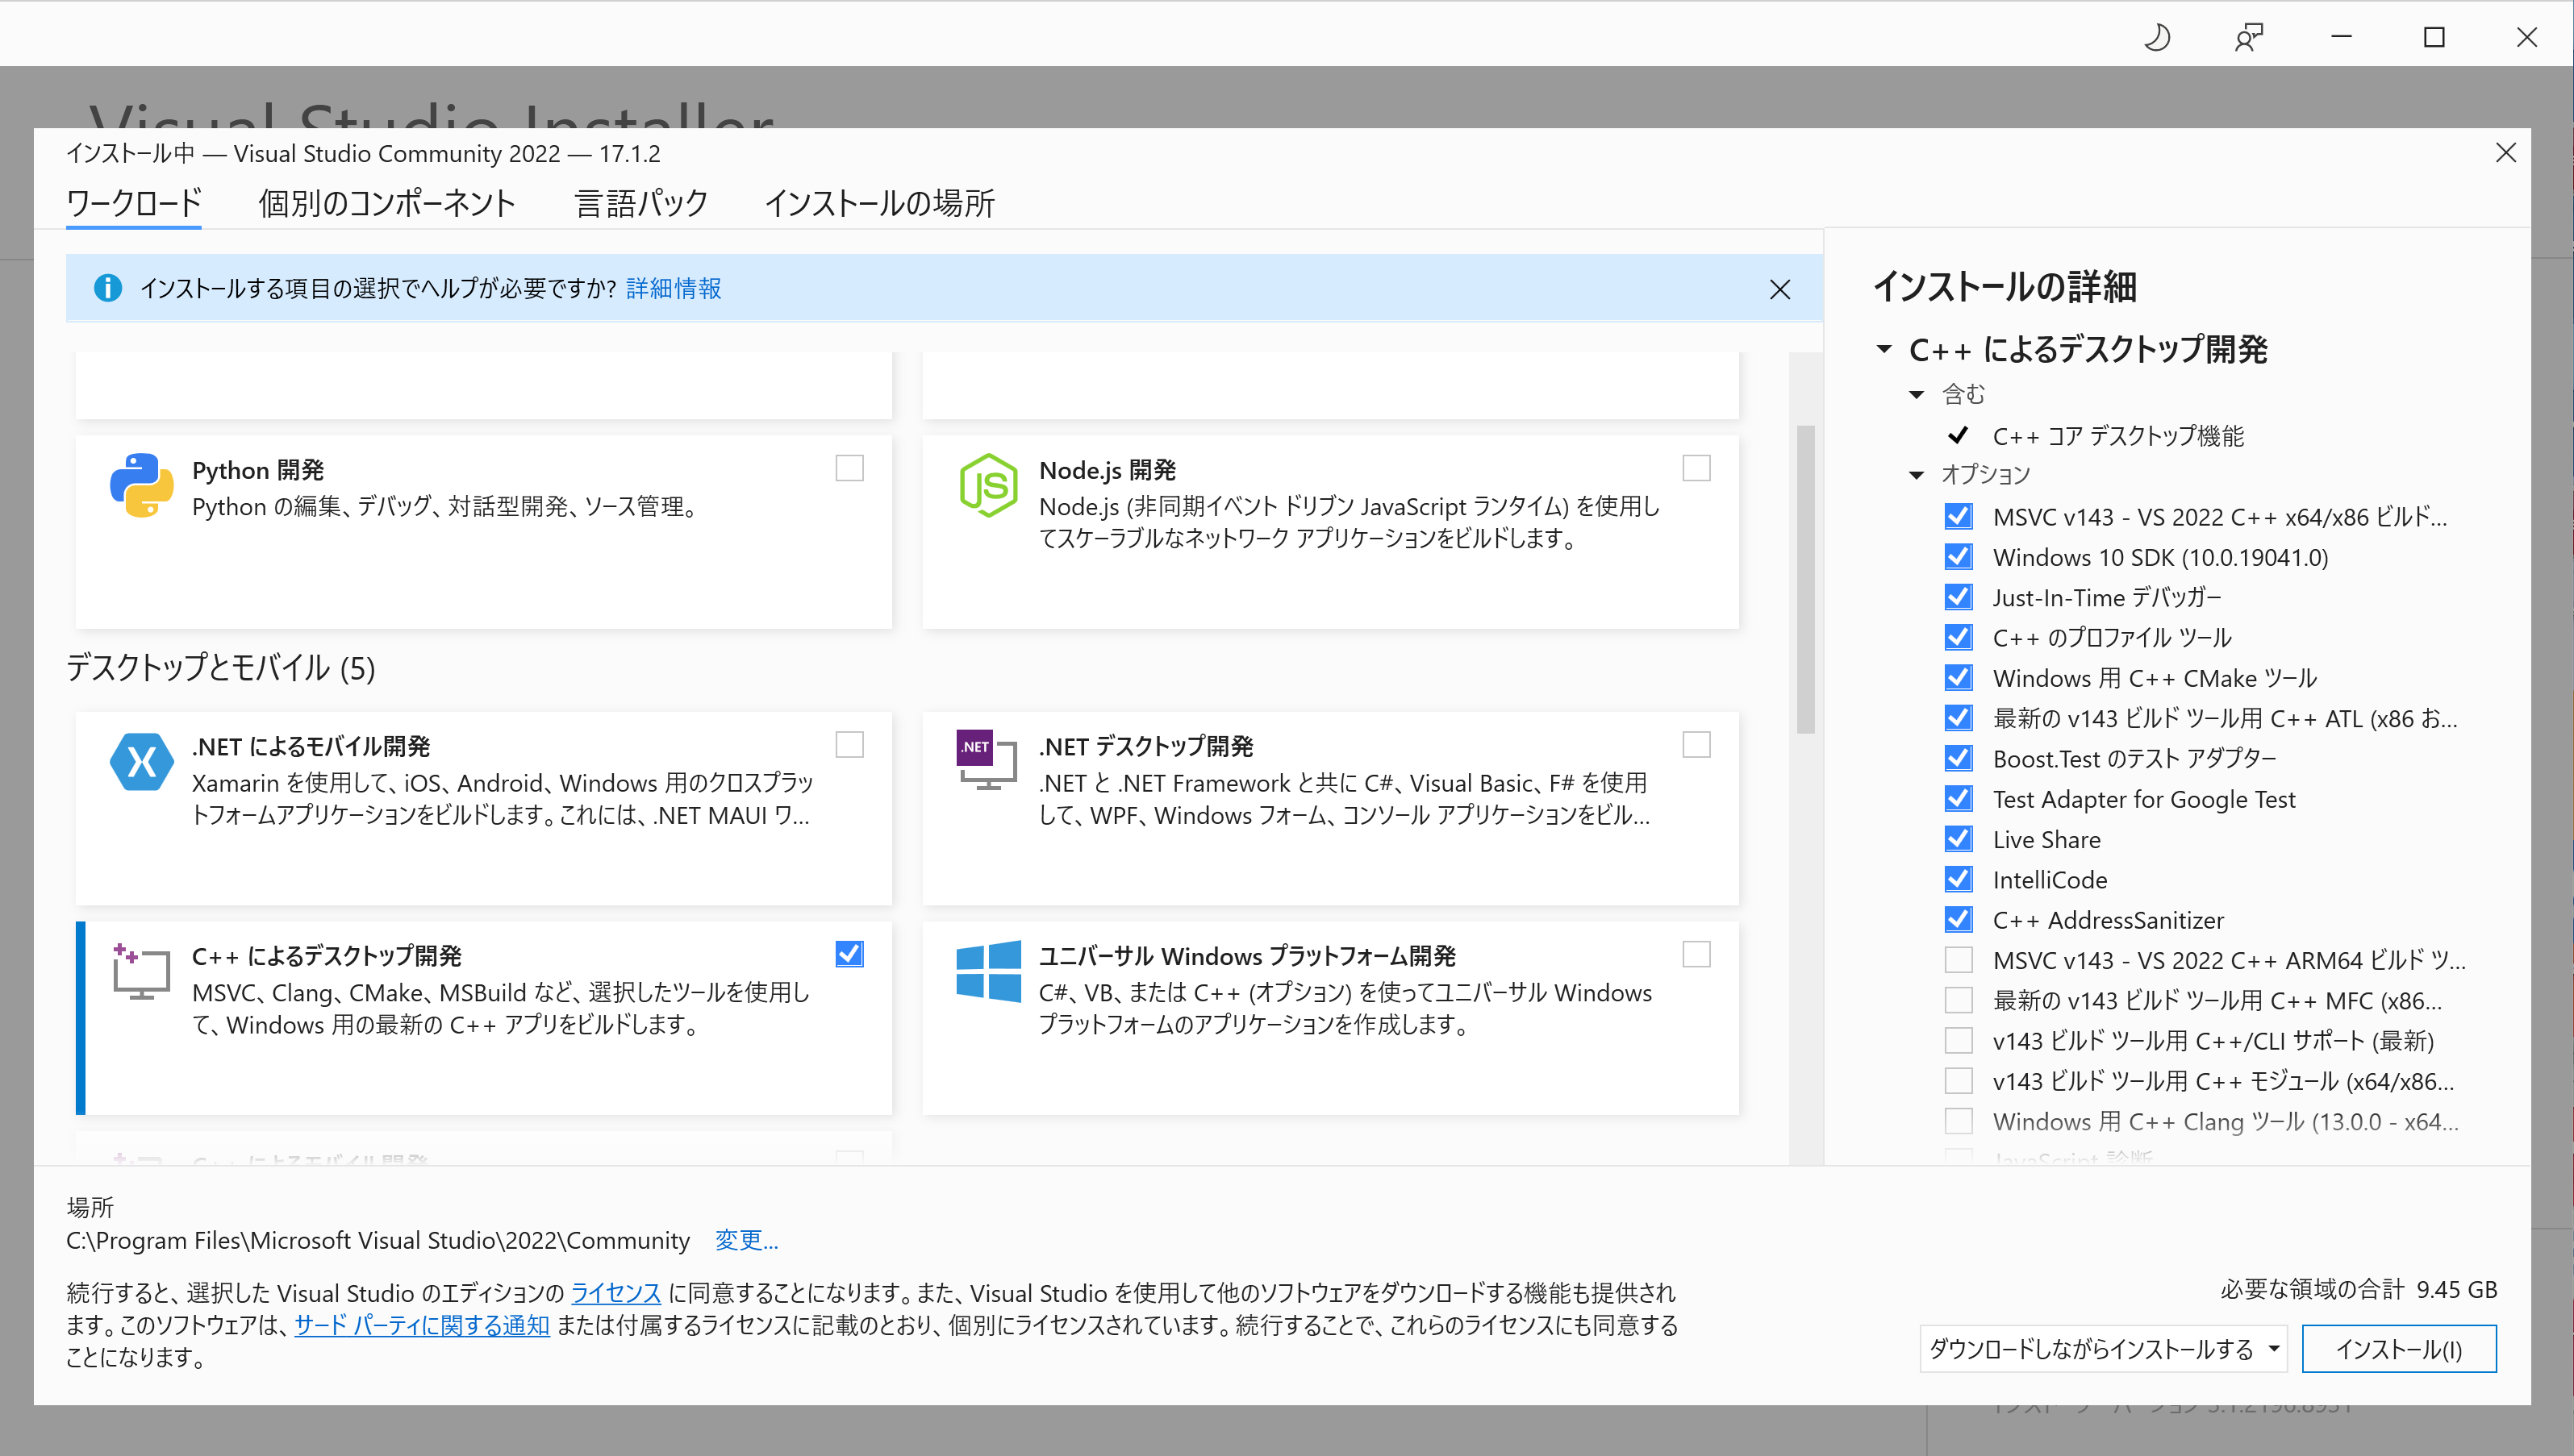Check MSVC v143 ARM64 build tools option
Screen dimensions: 2574x1456
[1959, 960]
